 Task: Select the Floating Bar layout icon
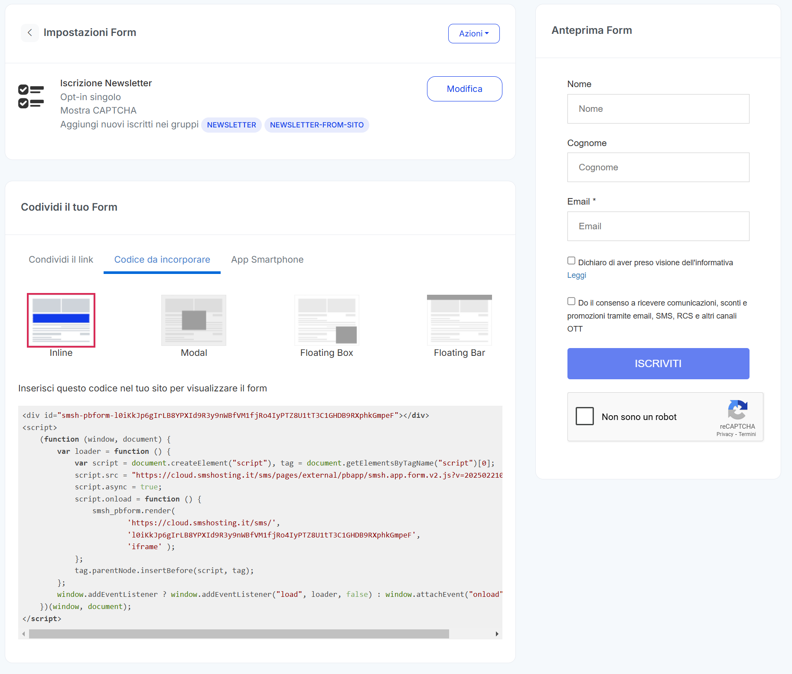pyautogui.click(x=459, y=320)
